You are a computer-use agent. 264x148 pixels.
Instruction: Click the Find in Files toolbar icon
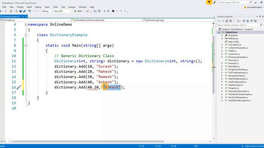click(87, 11)
